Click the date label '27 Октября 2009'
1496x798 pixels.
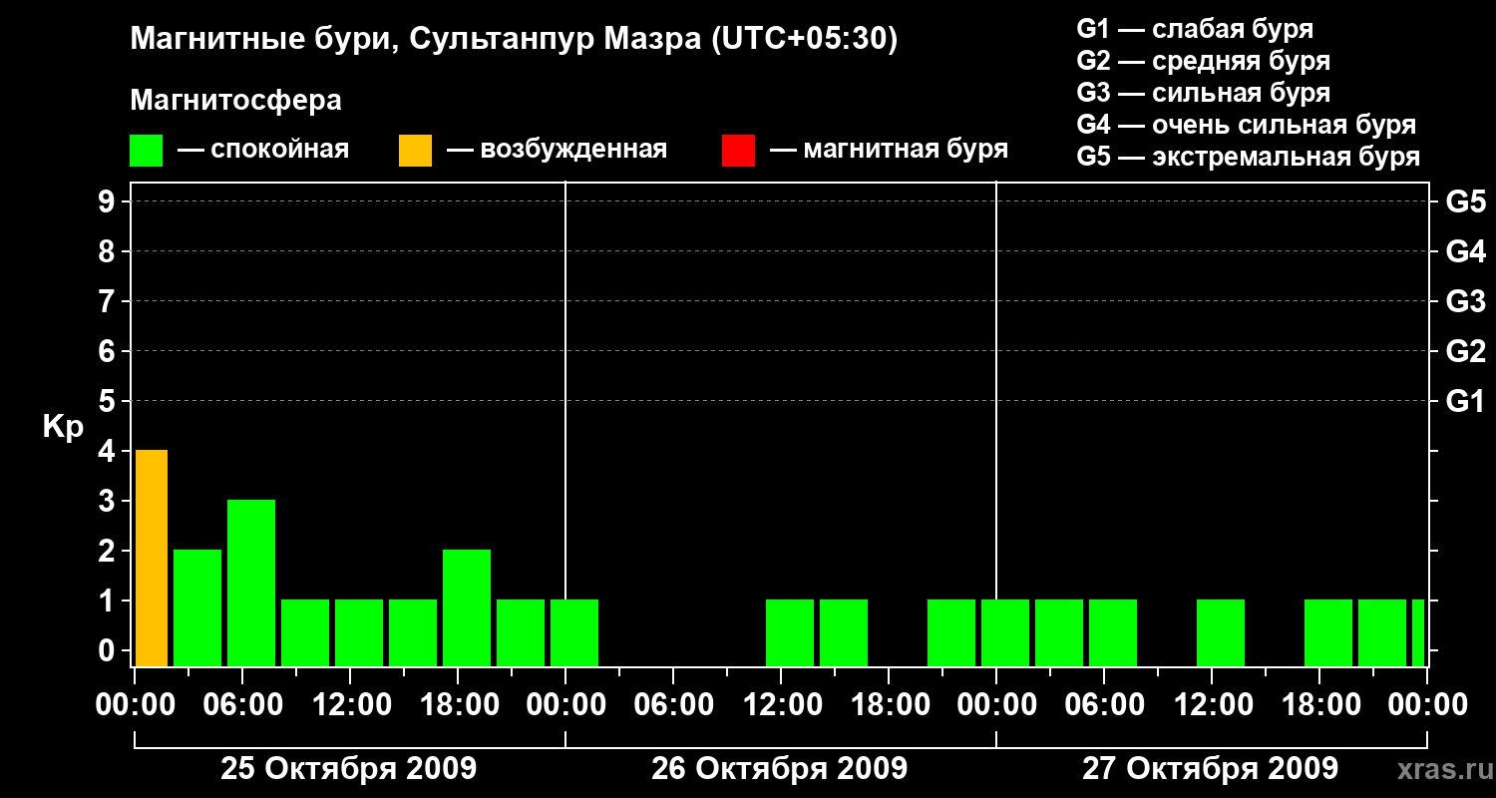point(1211,769)
